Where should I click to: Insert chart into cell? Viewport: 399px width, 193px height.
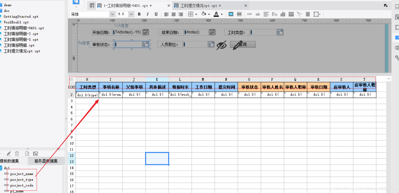click(283, 14)
